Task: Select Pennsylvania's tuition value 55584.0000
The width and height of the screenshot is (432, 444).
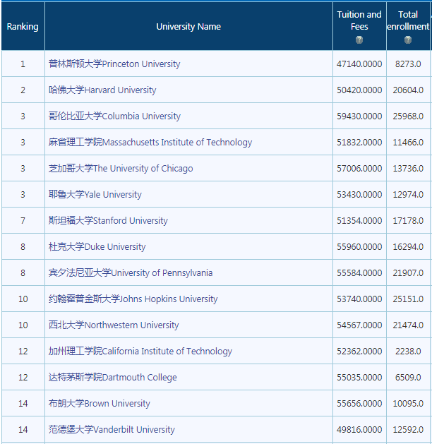Action: pyautogui.click(x=359, y=272)
